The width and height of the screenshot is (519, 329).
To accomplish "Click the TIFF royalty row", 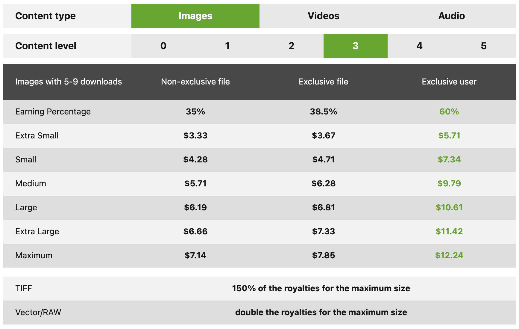I will click(x=24, y=288).
